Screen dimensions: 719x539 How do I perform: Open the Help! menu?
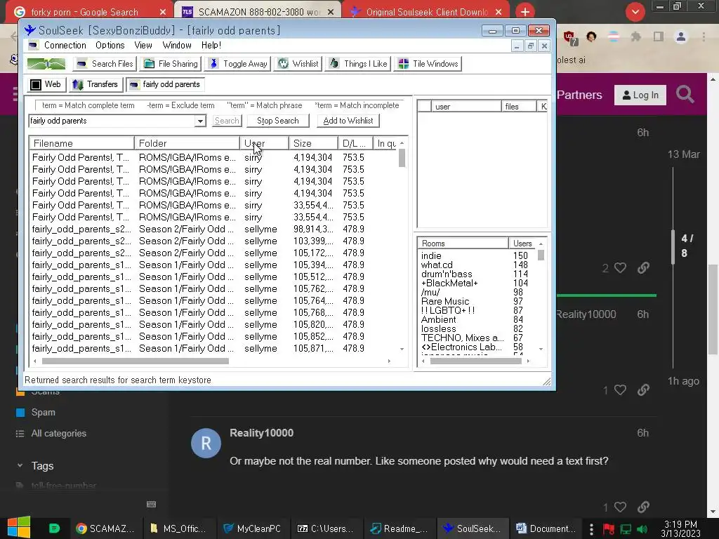[211, 46]
